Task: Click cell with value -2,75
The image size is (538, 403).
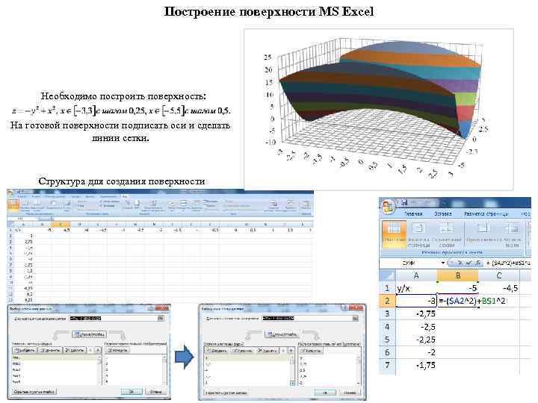Action: click(x=416, y=314)
